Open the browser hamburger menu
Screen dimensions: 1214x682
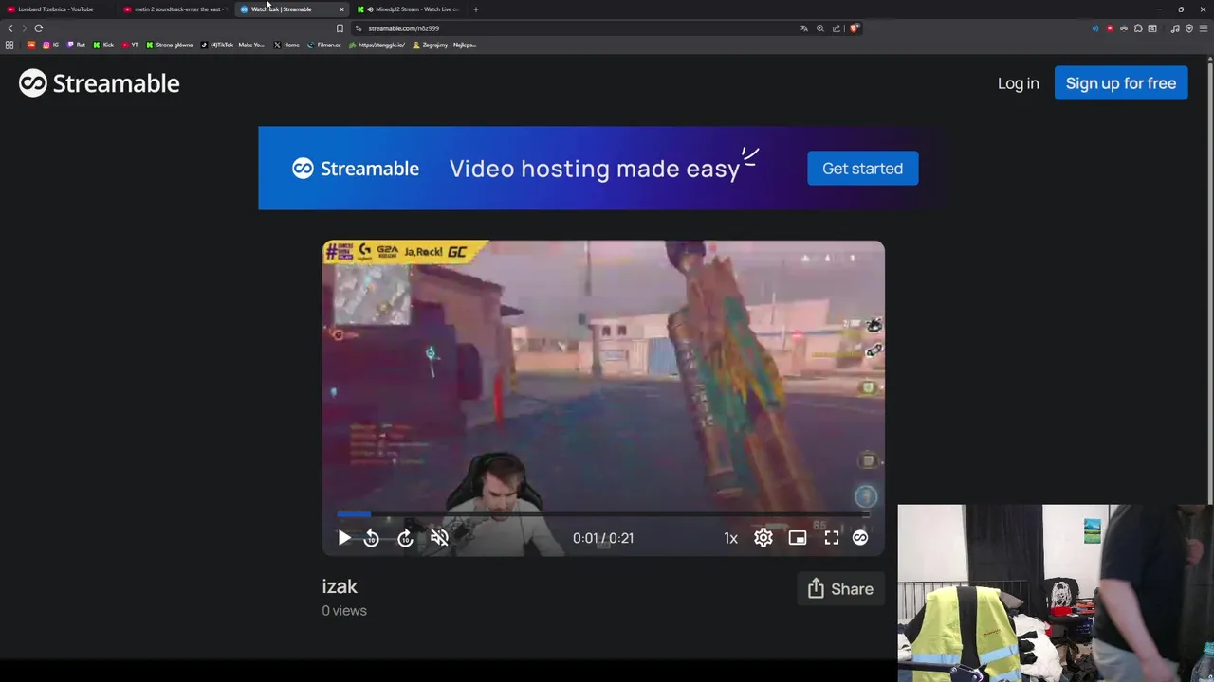(x=1204, y=28)
